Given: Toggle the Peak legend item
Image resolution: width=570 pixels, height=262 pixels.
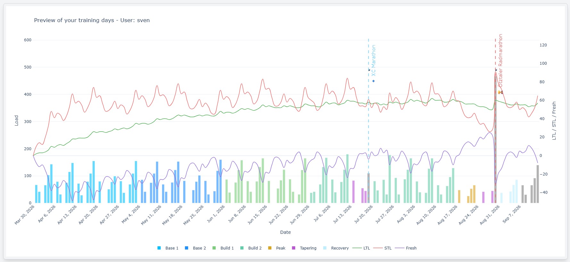Looking at the screenshot, I should 277,248.
